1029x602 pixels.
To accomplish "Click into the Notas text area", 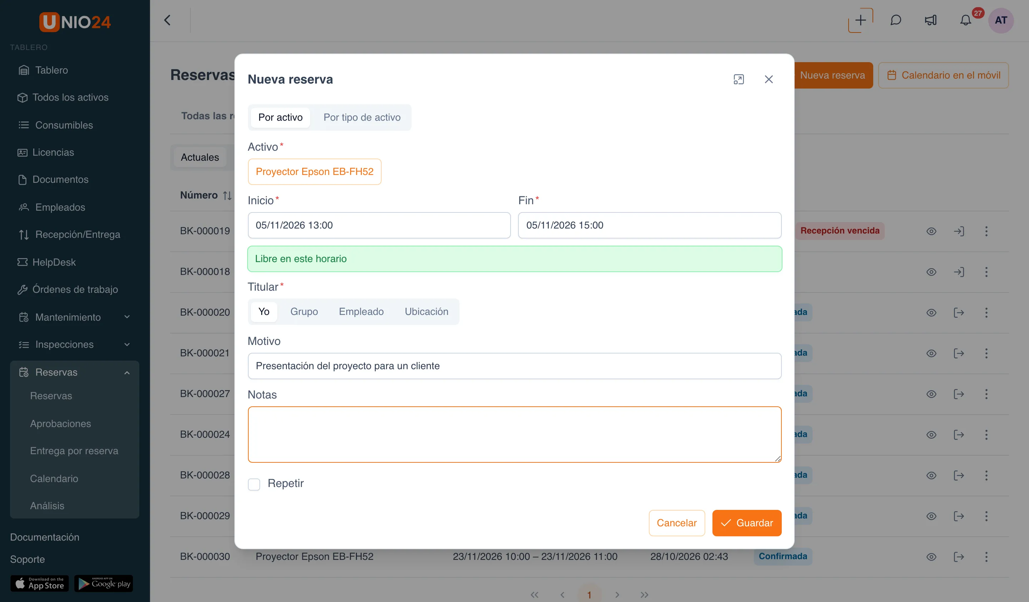I will point(514,434).
